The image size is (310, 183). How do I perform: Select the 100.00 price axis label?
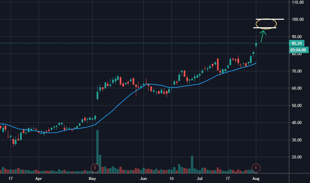tap(298, 19)
